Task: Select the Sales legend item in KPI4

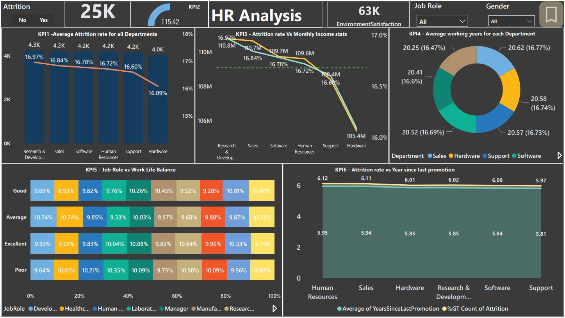Action: click(437, 156)
